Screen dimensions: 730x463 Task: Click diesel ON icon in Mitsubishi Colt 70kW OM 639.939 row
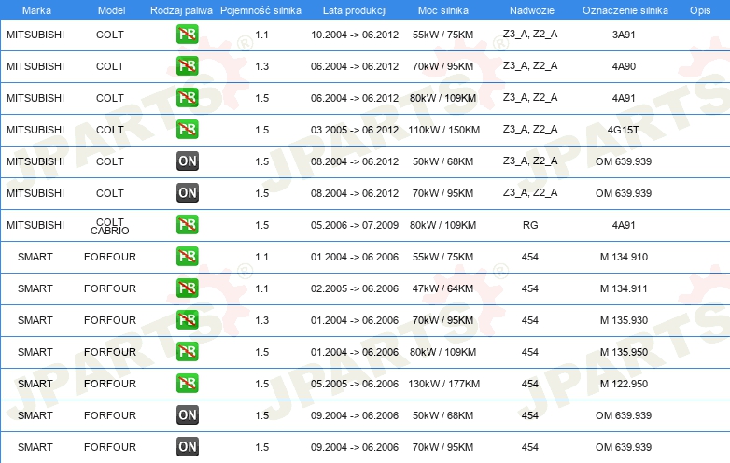[187, 192]
